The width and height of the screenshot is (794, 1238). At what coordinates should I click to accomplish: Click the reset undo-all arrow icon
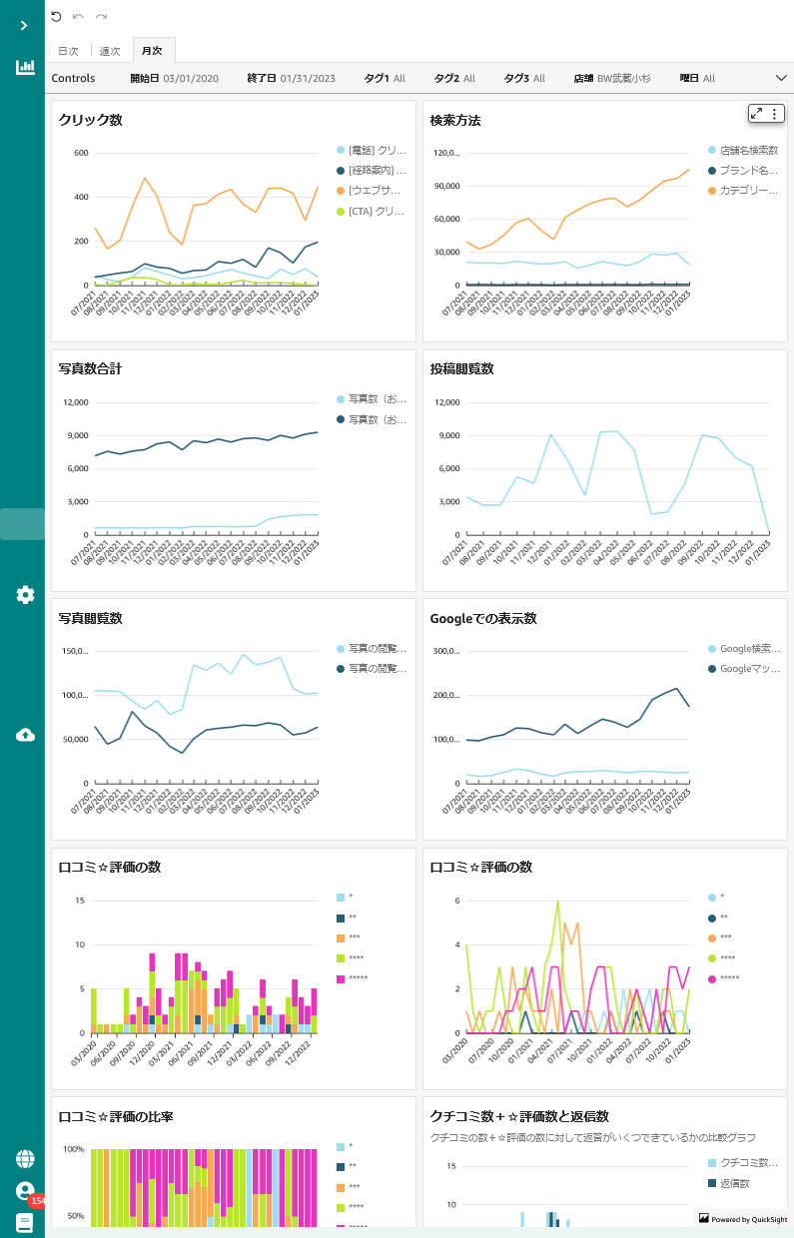pos(56,16)
